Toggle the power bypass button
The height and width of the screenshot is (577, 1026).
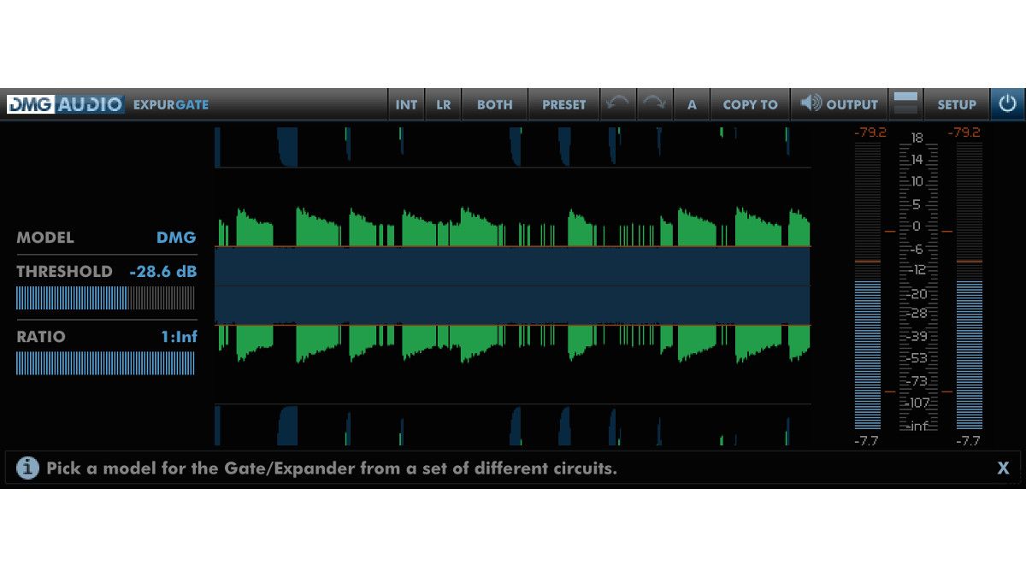pos(1007,104)
